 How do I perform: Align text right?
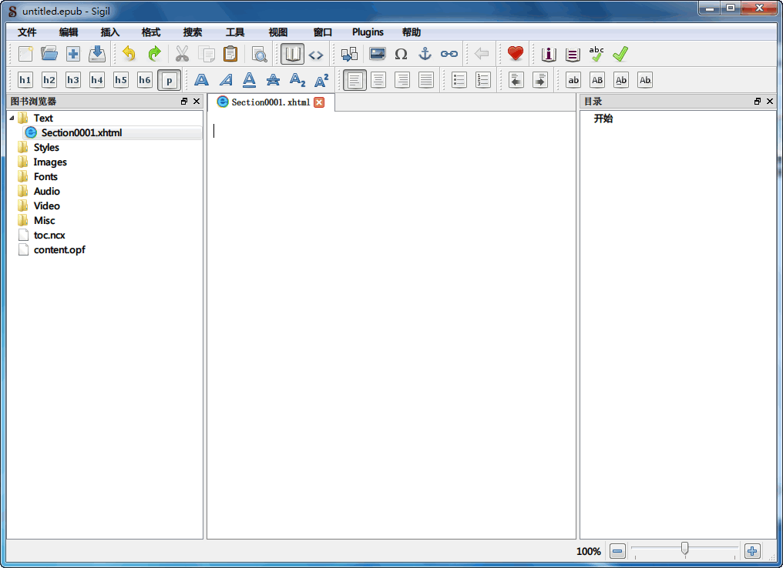click(402, 80)
